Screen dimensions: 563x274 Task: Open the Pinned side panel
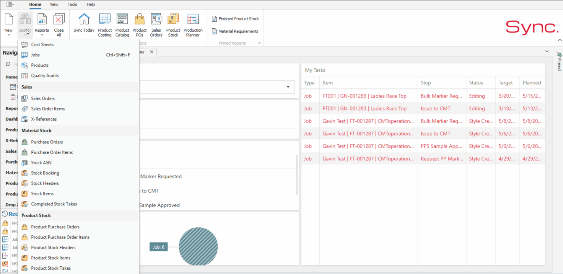tap(559, 61)
